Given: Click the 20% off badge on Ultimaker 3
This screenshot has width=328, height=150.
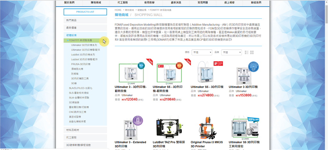Looking at the screenshot, I should coord(141,65).
